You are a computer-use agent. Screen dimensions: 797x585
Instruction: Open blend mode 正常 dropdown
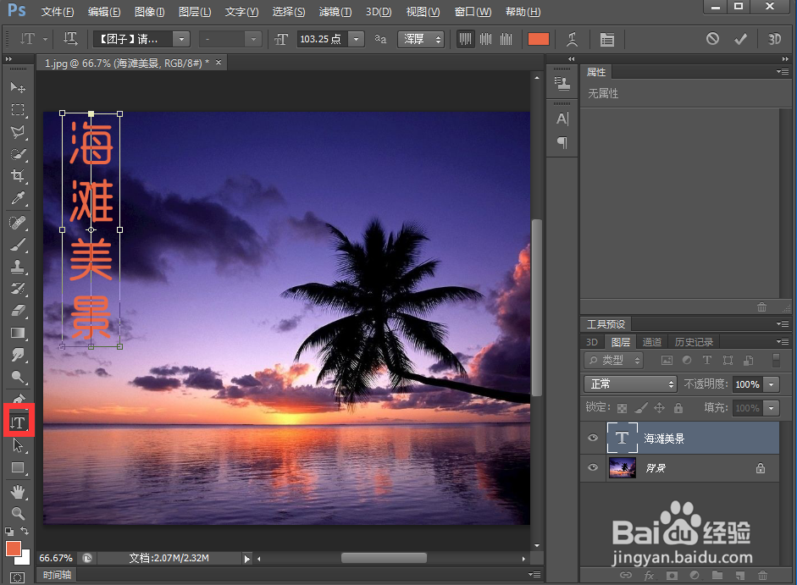click(630, 384)
